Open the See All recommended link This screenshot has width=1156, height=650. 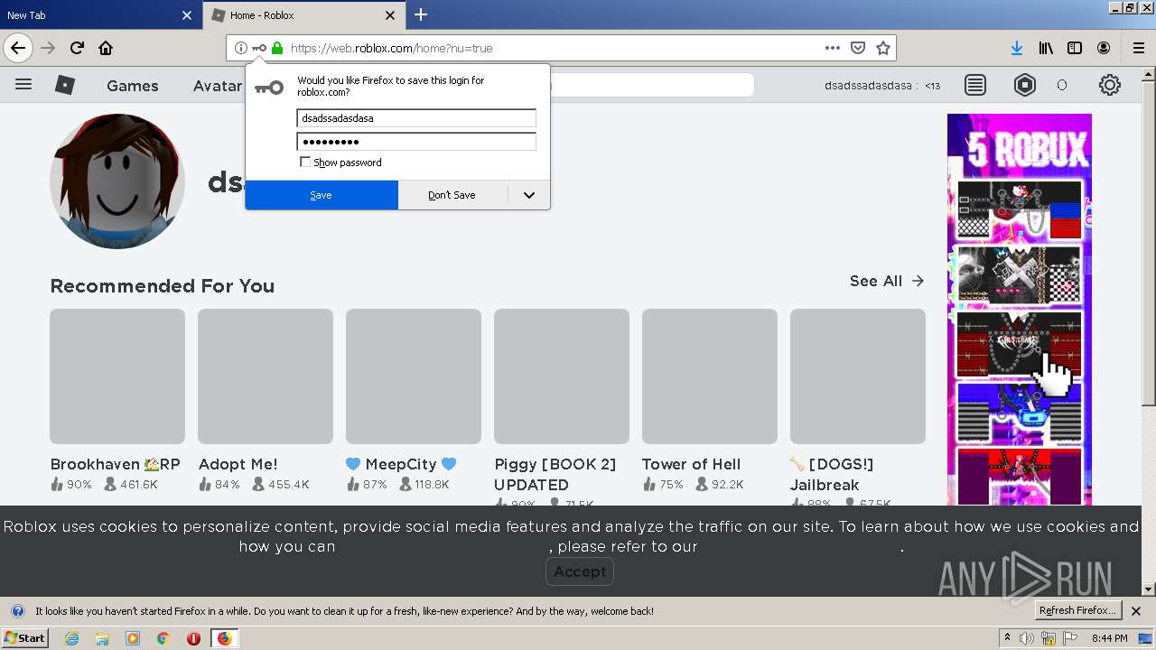click(x=887, y=281)
